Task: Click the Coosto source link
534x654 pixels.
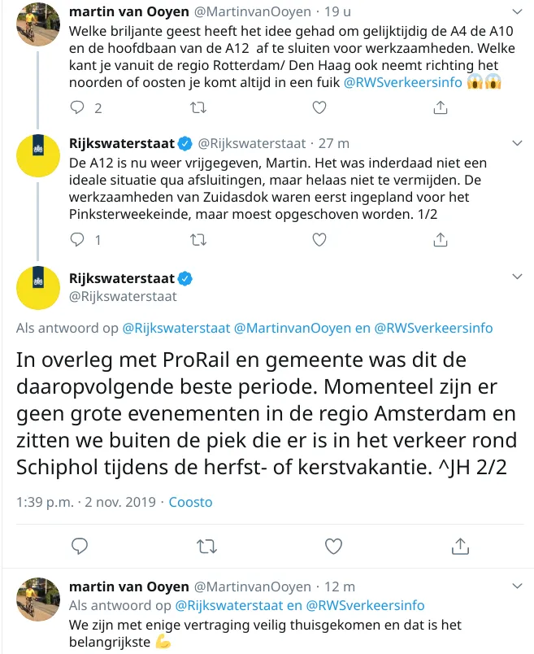Action: (190, 502)
